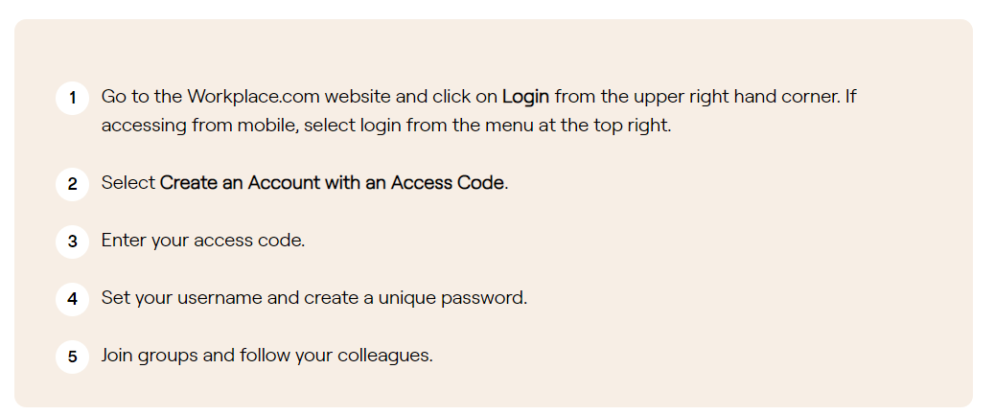This screenshot has height=415, width=995.
Task: Click the word 'website' in step one
Action: coord(361,97)
